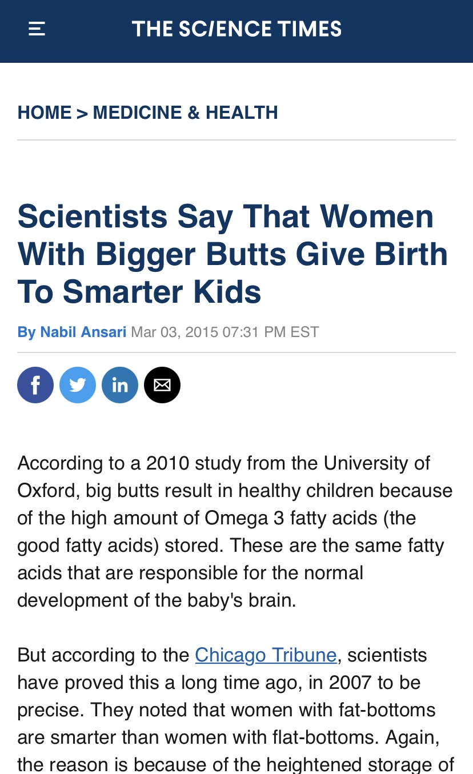Open the hamburger navigation menu
Screen dimensions: 473x774
37,29
